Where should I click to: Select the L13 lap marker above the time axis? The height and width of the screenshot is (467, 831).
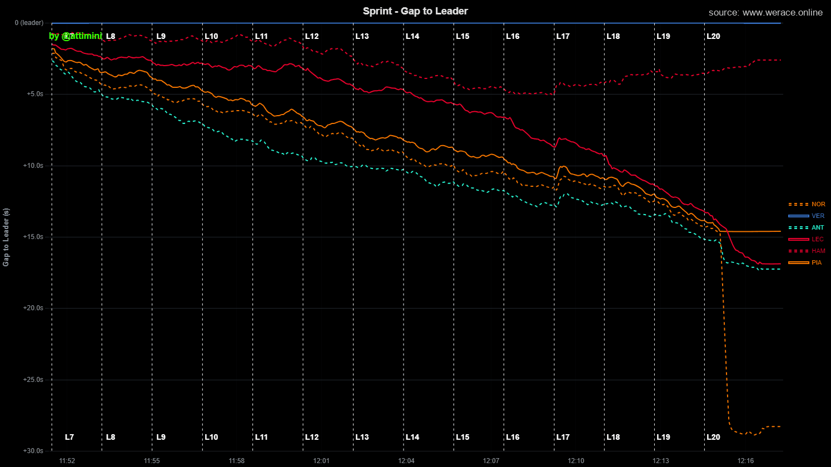362,437
